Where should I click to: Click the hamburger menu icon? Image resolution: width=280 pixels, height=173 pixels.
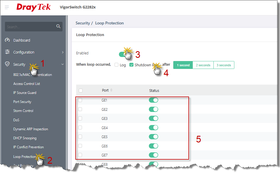[x=7, y=7]
